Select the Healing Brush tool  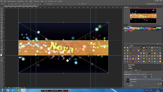2,22
